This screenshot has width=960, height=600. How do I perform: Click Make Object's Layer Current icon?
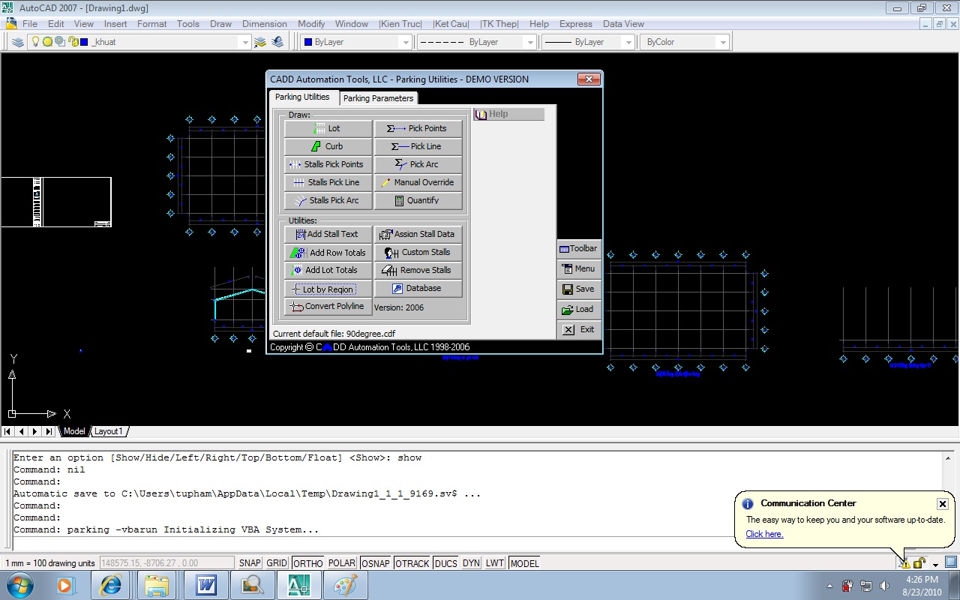tap(260, 42)
